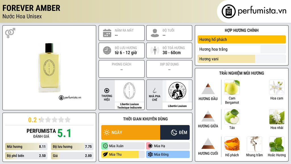The height and width of the screenshot is (164, 291).
Task: Select the Mùa Đông season bar
Action: 168,154
